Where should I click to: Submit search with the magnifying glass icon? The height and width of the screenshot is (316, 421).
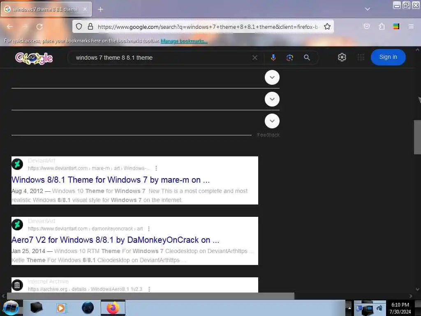pos(307,58)
